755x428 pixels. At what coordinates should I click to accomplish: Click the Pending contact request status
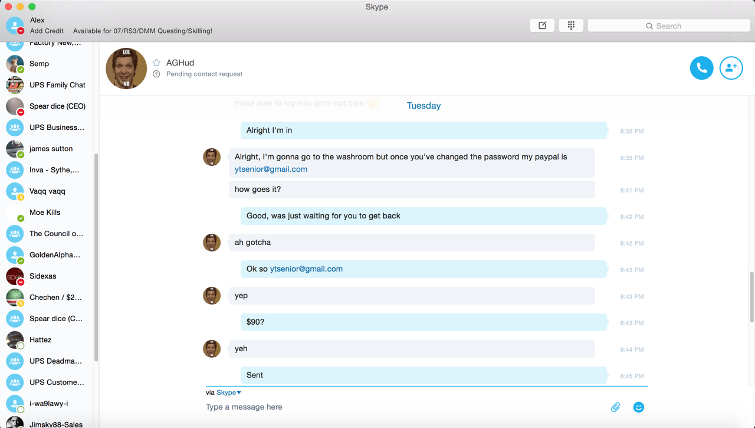tap(204, 74)
